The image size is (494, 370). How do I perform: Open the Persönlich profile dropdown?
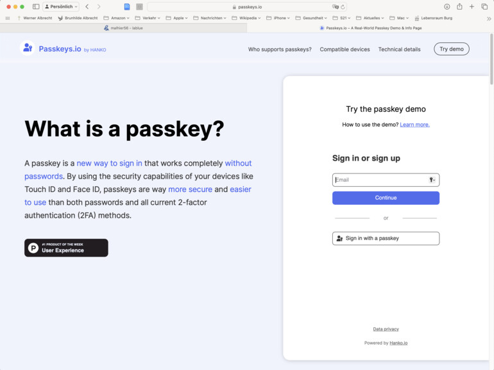[61, 6]
